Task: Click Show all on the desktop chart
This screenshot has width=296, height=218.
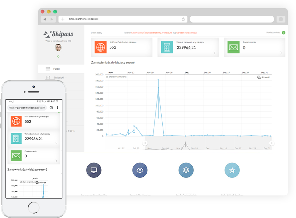Action: [263, 77]
